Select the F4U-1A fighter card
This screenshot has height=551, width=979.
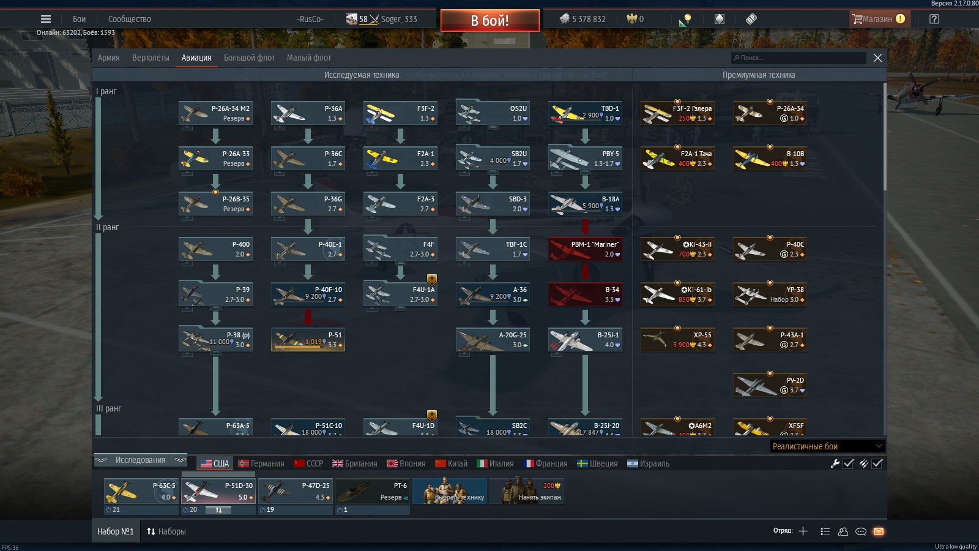click(x=400, y=294)
